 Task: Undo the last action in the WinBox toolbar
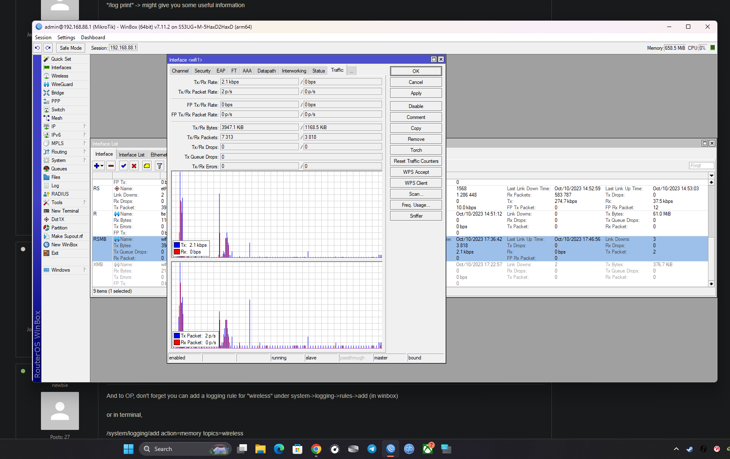38,48
